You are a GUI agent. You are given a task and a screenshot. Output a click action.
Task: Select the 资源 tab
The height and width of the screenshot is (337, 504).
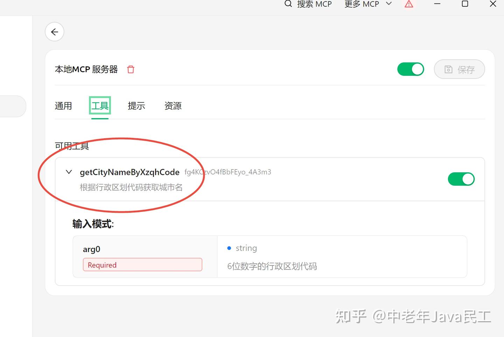[x=173, y=106]
